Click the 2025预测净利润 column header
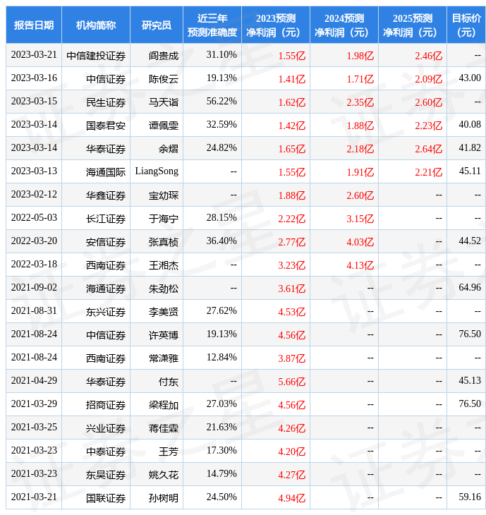This screenshot has height=515, width=486. point(412,25)
